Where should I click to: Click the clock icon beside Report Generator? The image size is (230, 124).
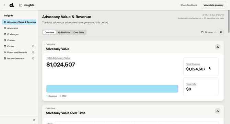(33, 58)
